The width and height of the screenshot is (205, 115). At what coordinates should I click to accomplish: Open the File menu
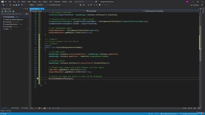tap(6, 2)
